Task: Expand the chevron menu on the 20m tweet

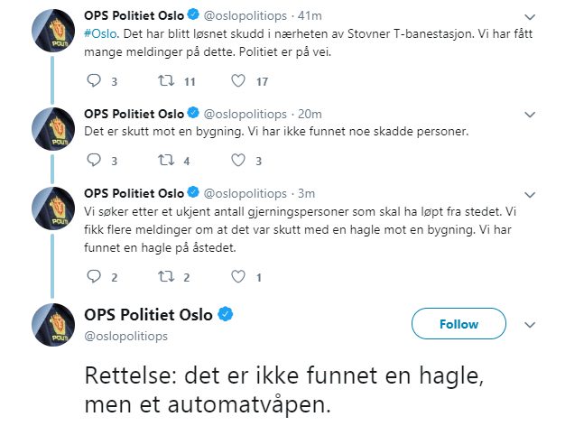Action: point(531,114)
